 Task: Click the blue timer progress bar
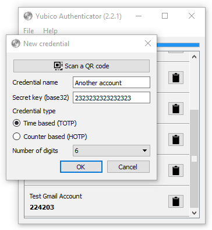point(178,45)
